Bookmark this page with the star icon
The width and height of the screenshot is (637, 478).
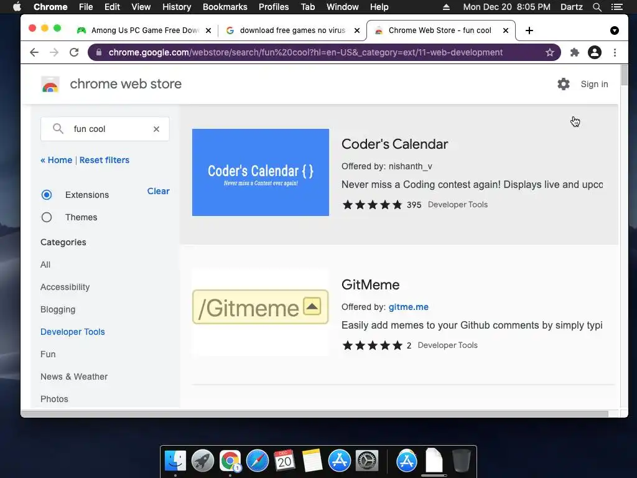[550, 52]
